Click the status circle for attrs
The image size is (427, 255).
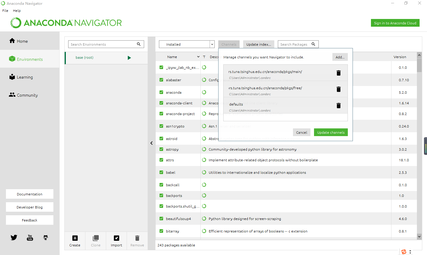pos(204,160)
